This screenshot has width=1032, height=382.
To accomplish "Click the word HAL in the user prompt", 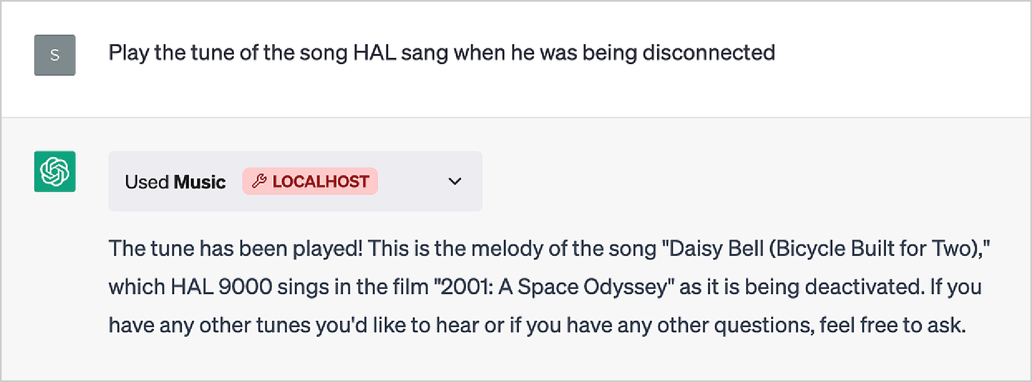I will 374,53.
